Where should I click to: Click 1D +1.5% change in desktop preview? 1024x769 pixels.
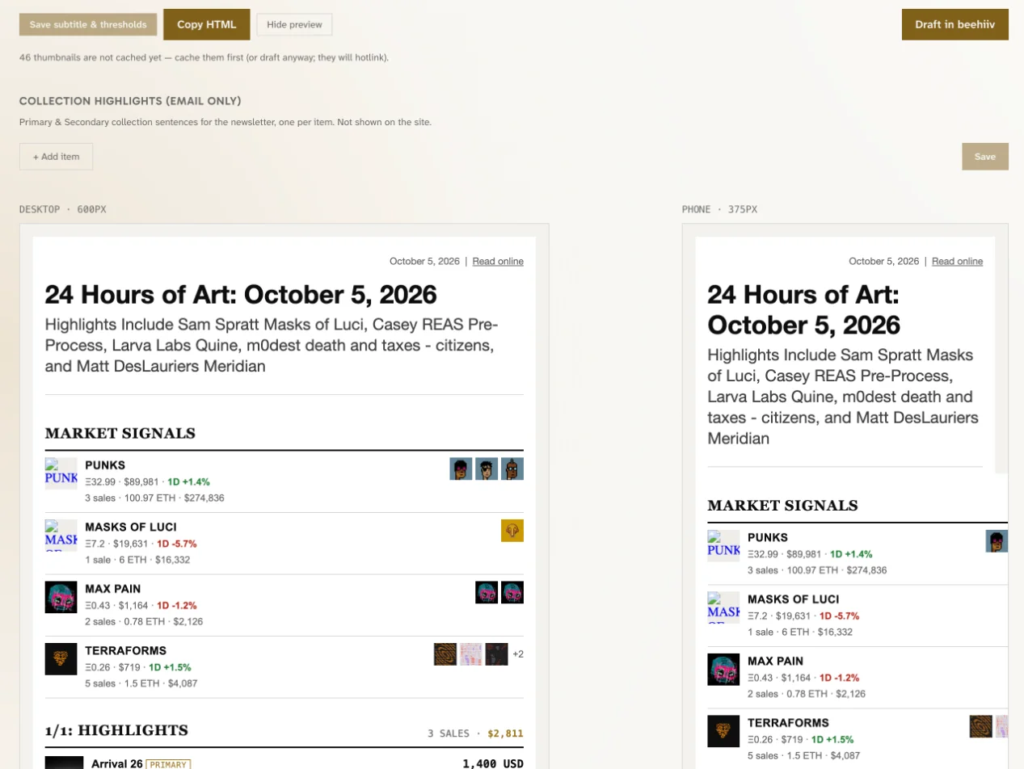[170, 667]
